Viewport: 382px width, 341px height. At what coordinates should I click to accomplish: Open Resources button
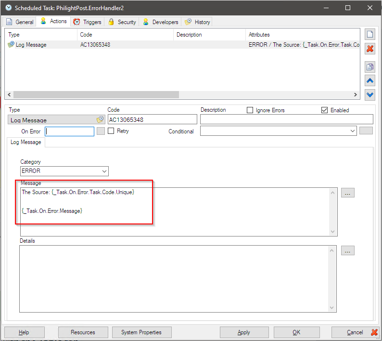point(83,332)
